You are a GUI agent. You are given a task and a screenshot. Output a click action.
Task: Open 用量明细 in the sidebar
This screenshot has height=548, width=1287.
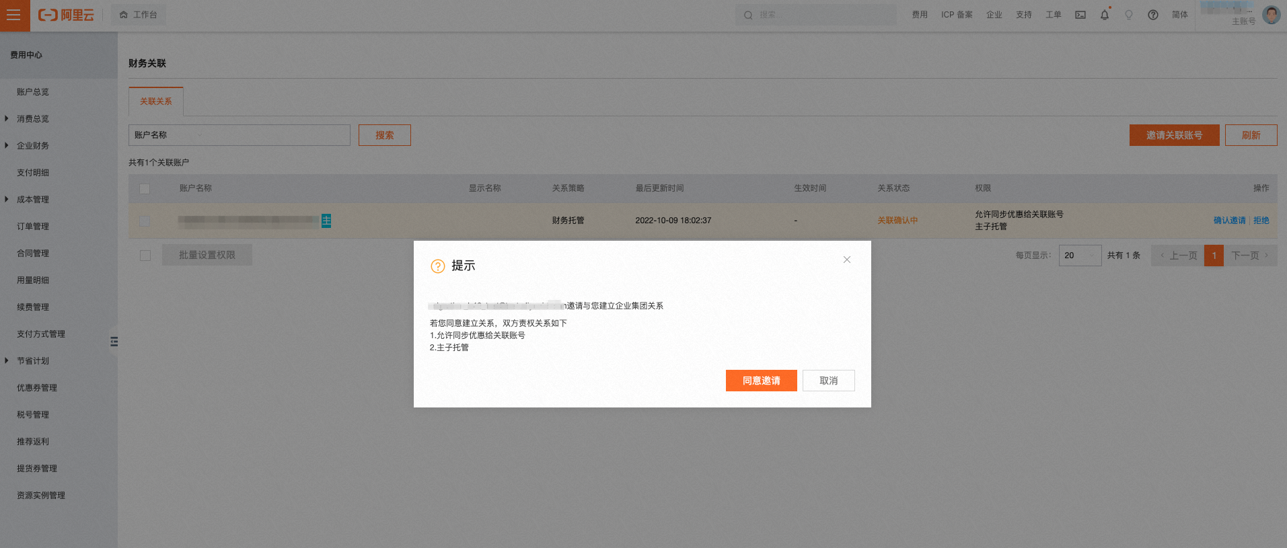click(33, 280)
